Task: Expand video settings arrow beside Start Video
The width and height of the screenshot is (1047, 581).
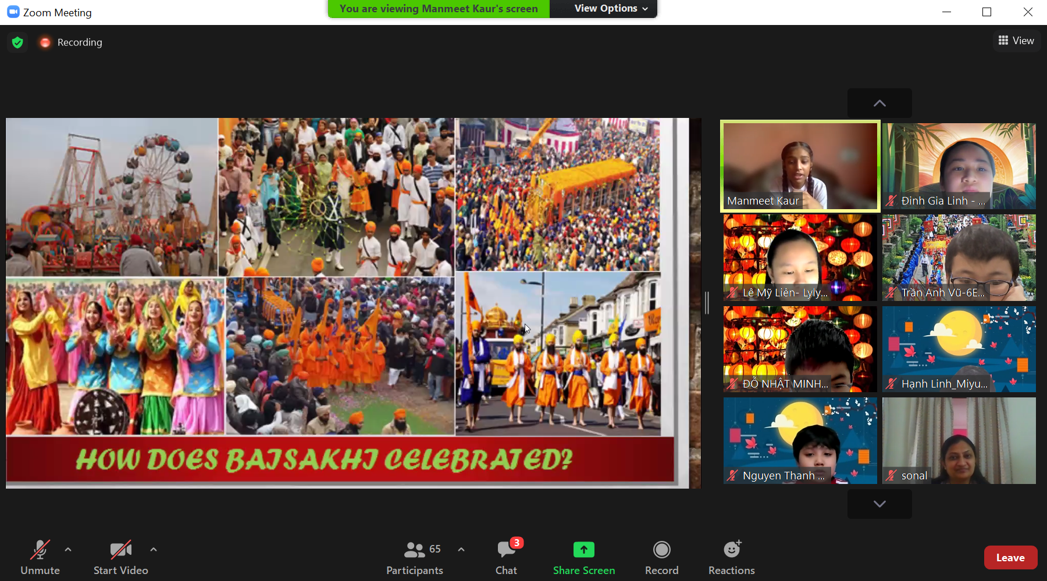Action: [x=154, y=549]
